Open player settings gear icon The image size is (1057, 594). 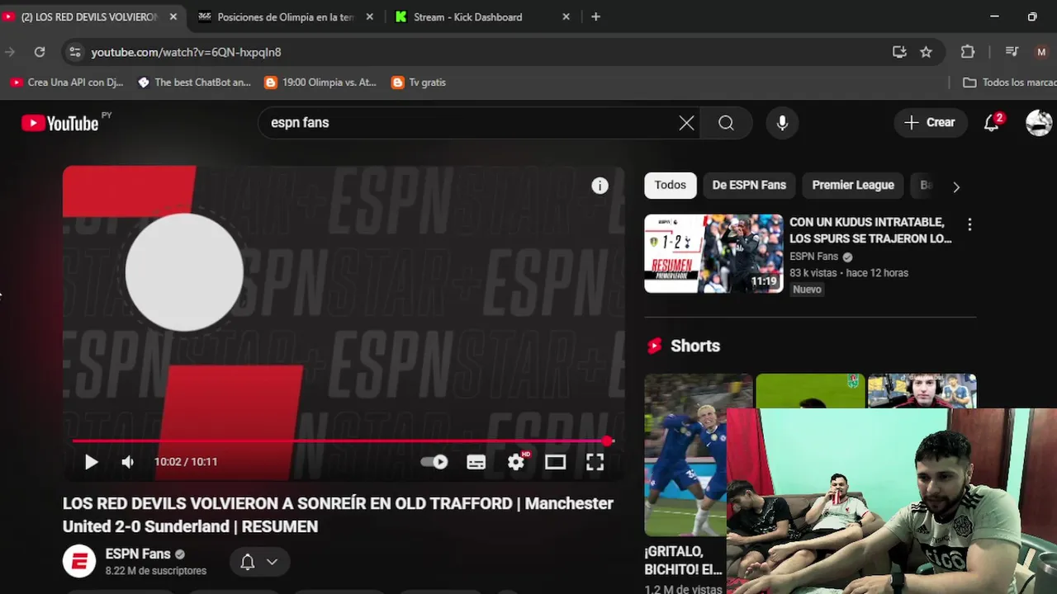[x=517, y=462]
